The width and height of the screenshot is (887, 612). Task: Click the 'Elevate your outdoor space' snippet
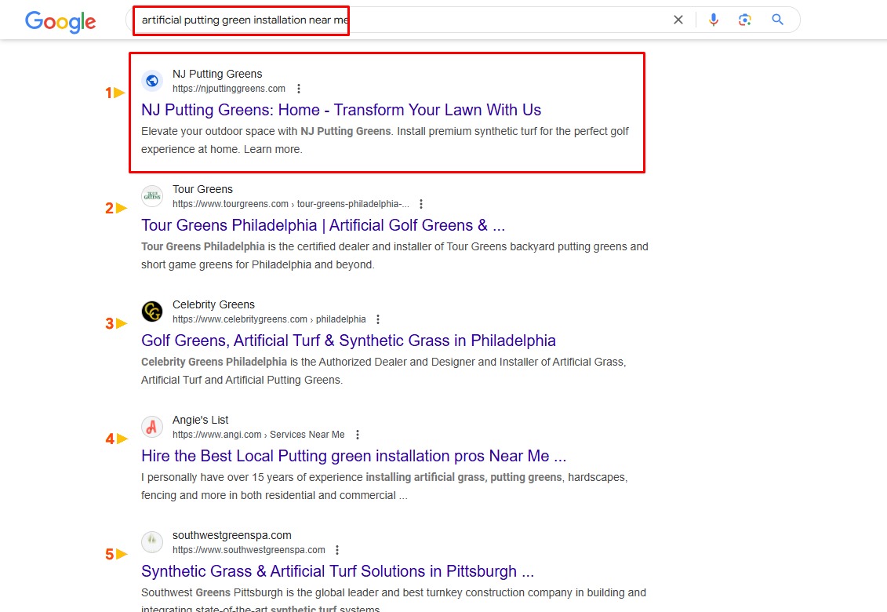tap(384, 140)
